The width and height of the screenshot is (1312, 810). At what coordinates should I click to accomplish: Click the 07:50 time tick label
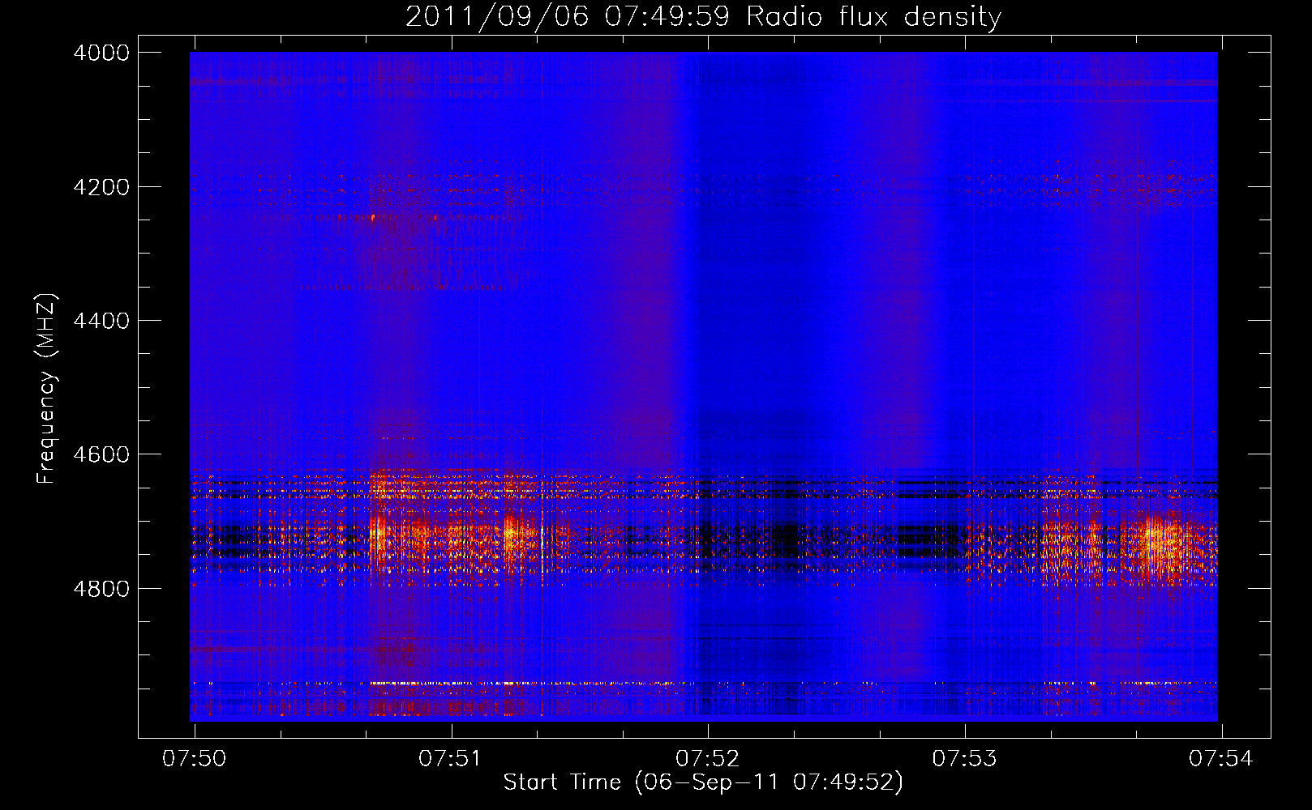click(x=195, y=758)
